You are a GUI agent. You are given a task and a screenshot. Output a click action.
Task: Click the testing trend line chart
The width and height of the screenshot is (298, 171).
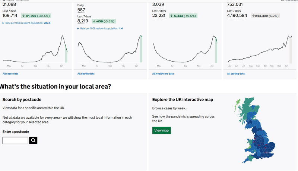(260, 50)
